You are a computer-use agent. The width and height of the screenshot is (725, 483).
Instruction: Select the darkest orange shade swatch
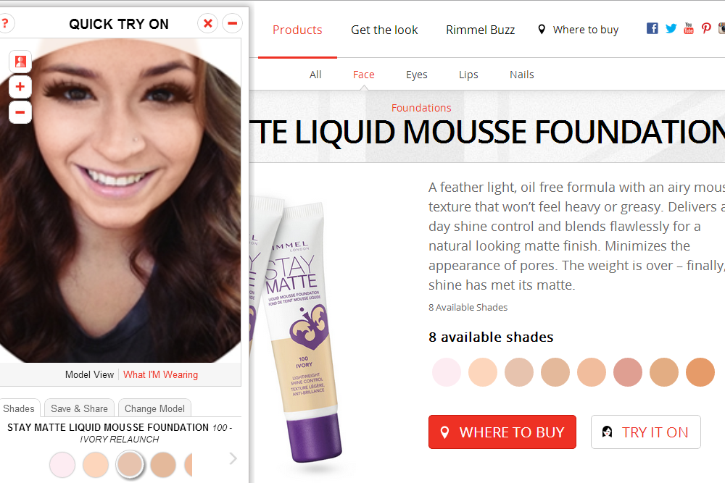tap(700, 371)
